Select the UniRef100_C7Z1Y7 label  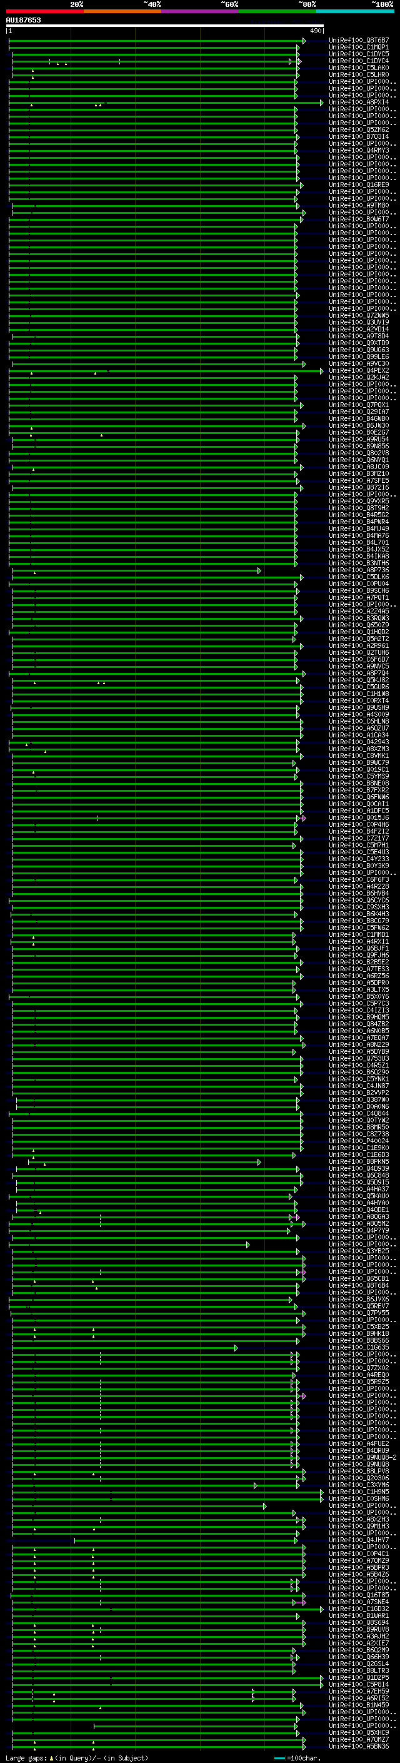[359, 839]
